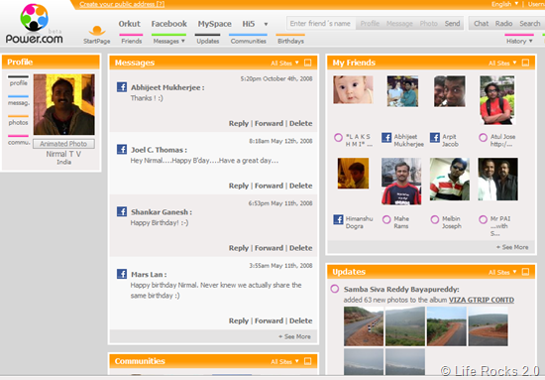Open the baby photo of L A K S H M I friend
The height and width of the screenshot is (380, 545).
click(353, 89)
